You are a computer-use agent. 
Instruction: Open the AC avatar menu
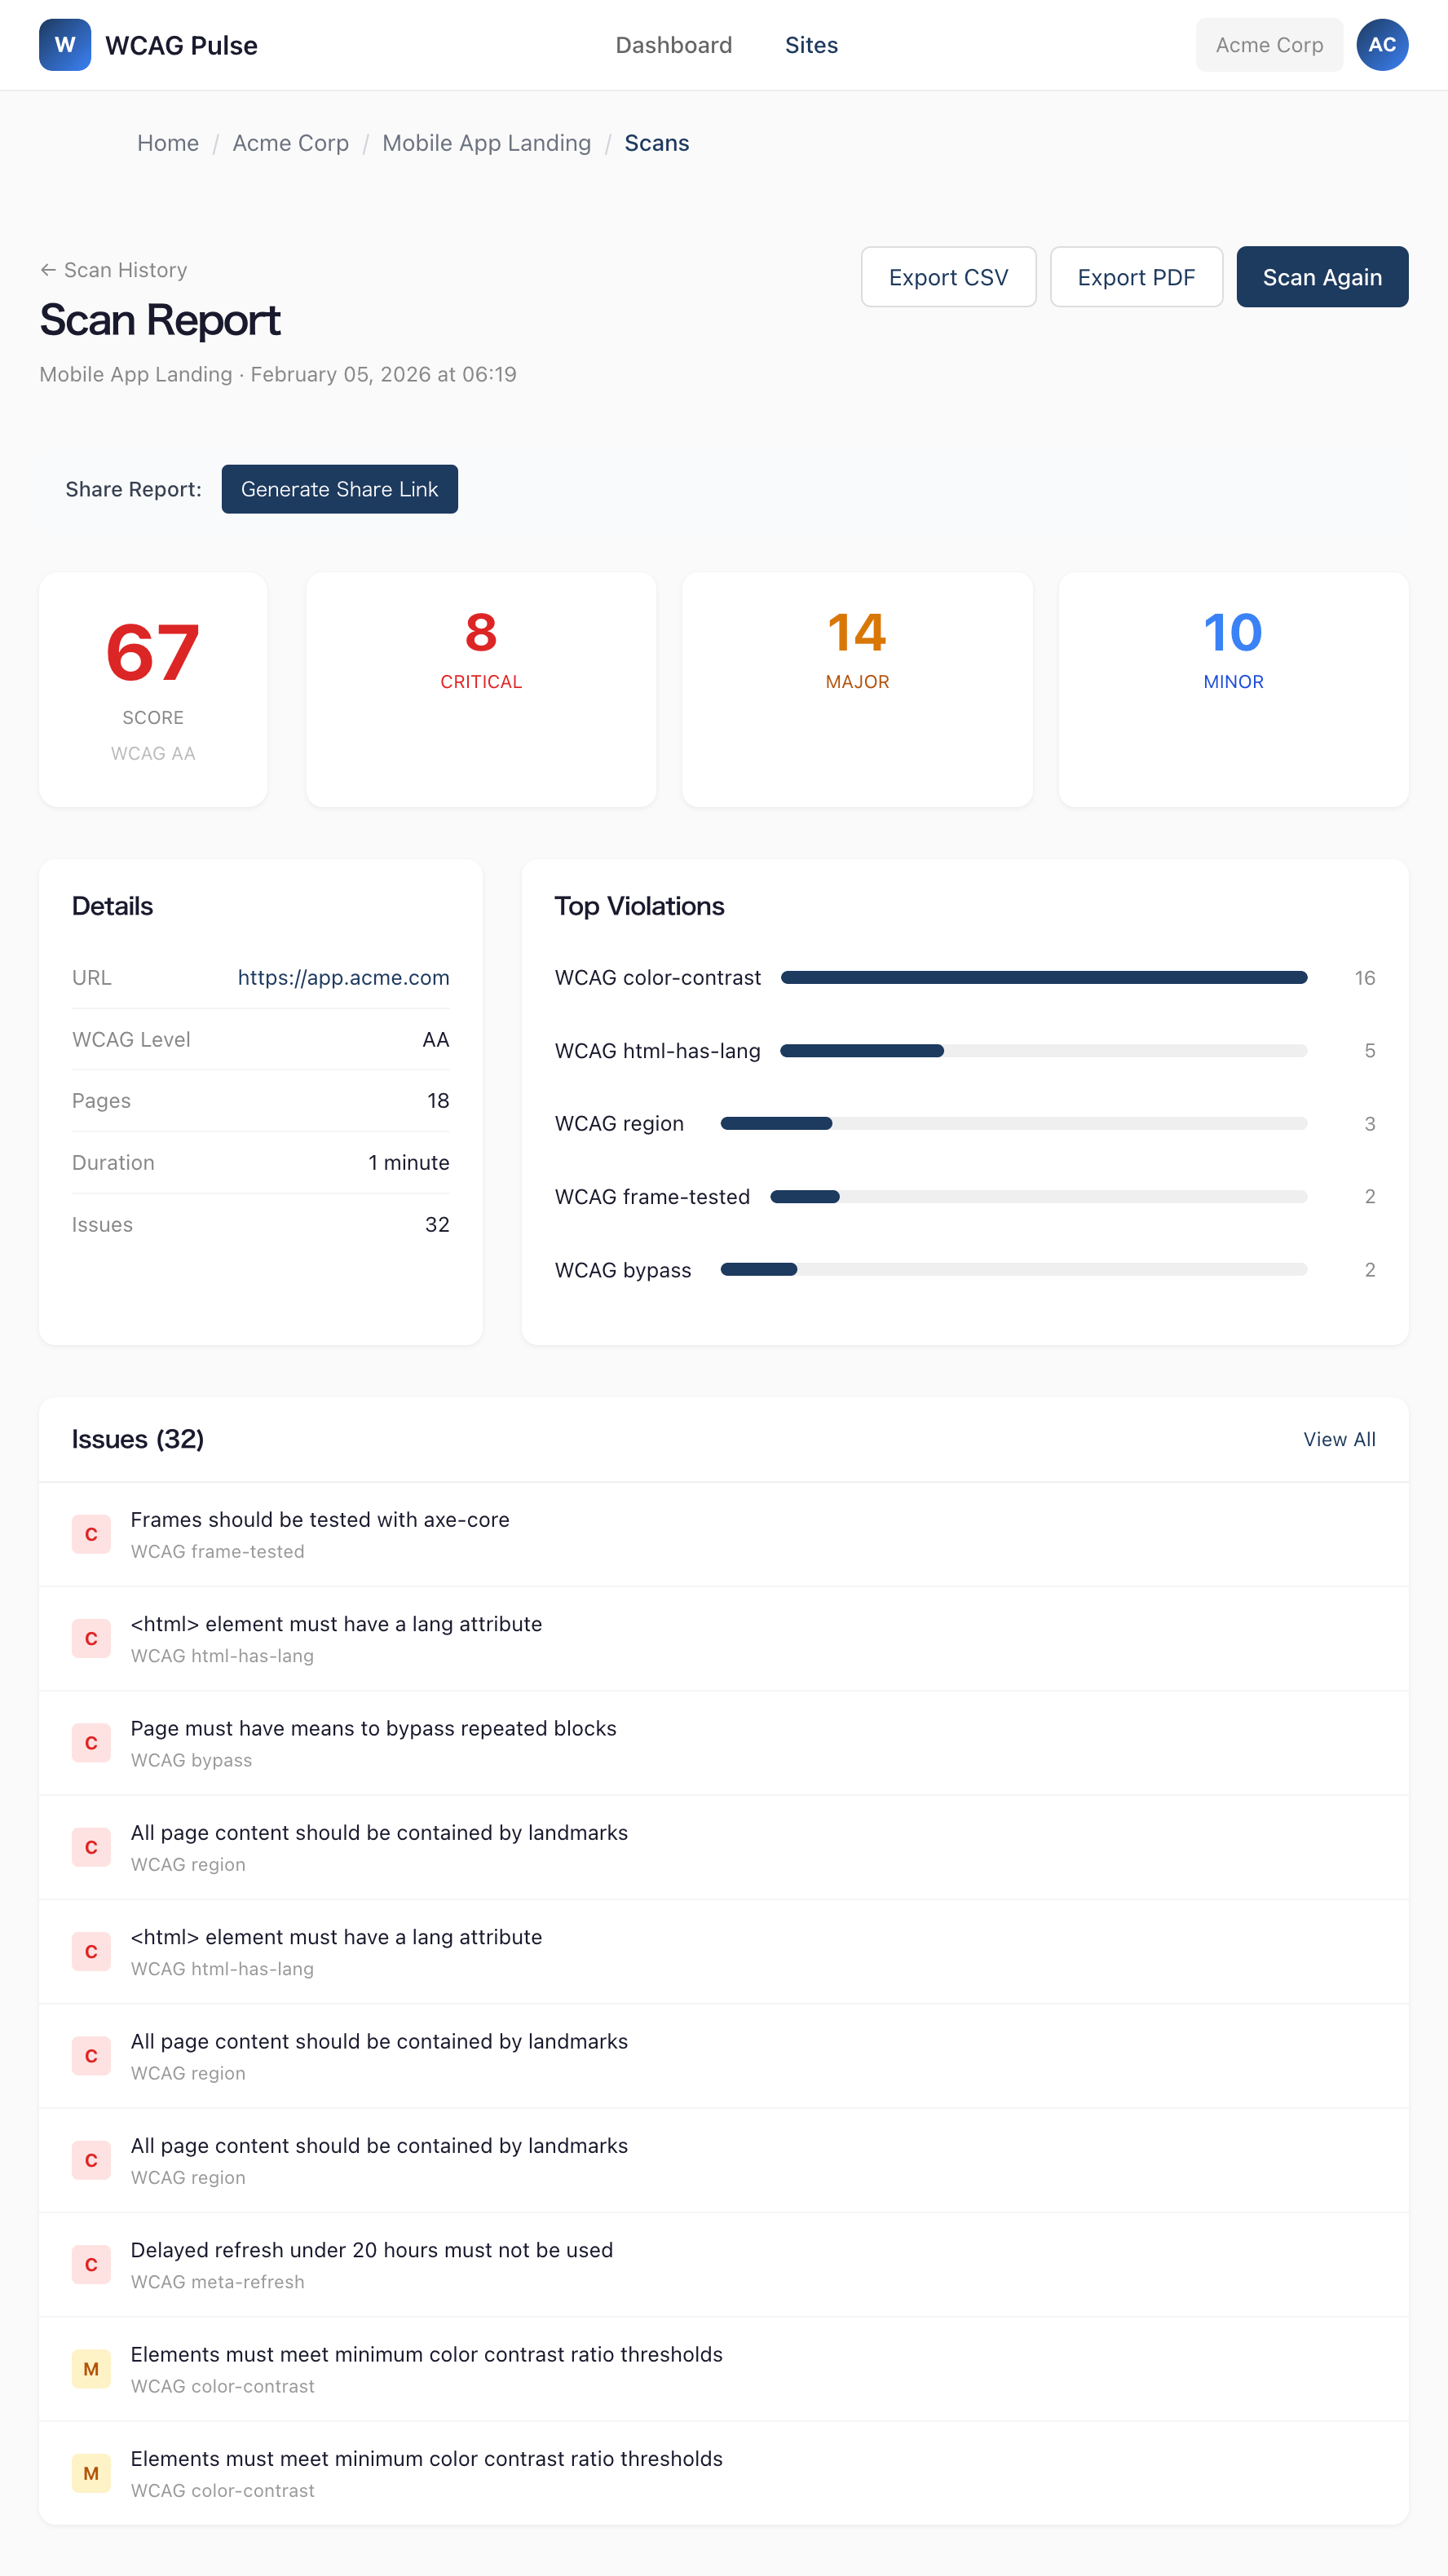click(x=1383, y=44)
